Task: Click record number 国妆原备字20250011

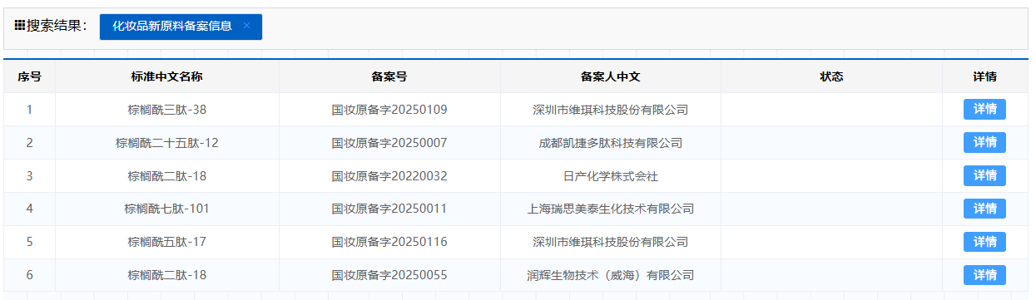Action: pos(389,209)
